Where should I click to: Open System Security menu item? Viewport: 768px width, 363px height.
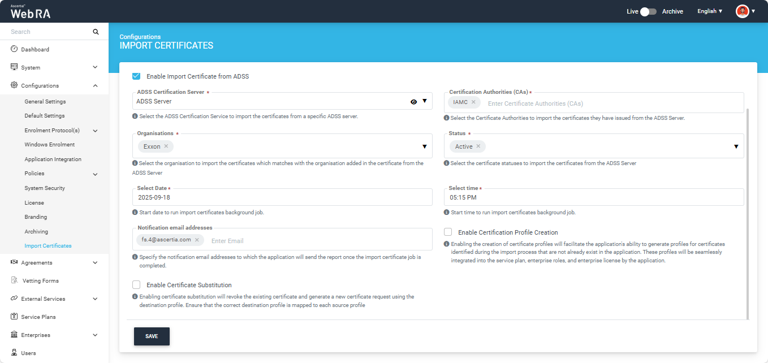[45, 188]
